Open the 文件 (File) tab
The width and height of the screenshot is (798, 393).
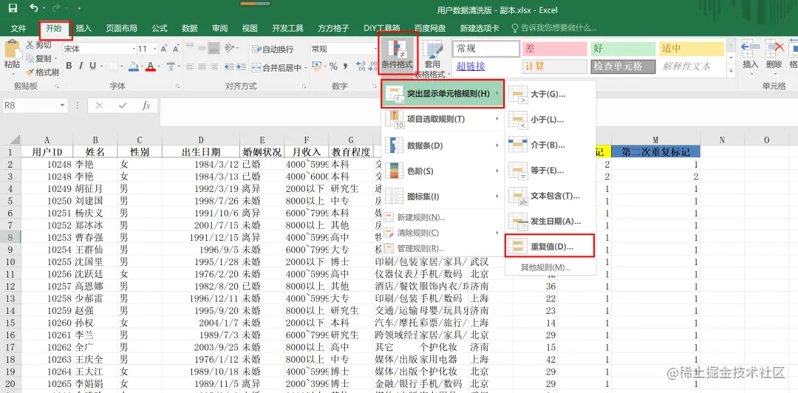coord(18,28)
